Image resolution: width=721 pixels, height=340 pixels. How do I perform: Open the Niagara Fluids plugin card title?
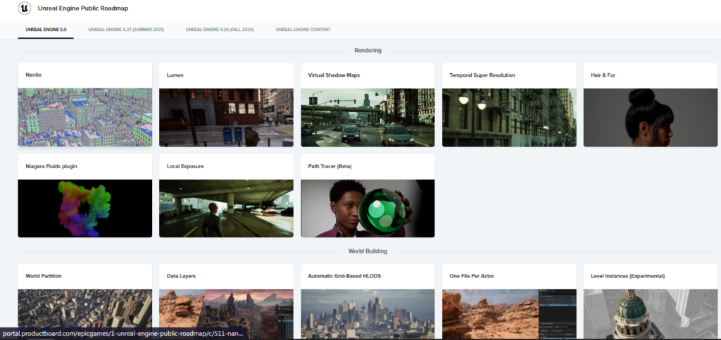pyautogui.click(x=51, y=166)
